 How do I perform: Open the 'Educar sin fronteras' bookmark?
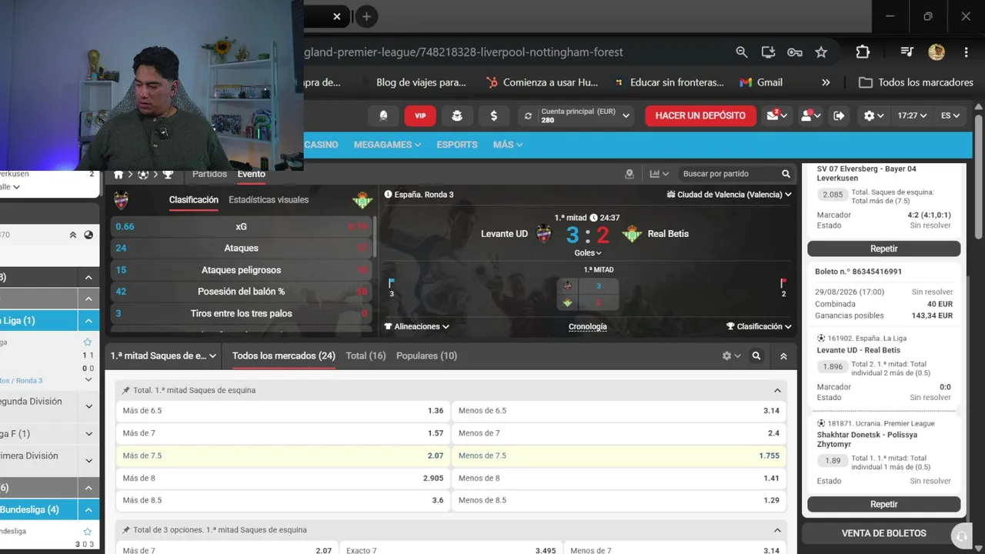(669, 82)
